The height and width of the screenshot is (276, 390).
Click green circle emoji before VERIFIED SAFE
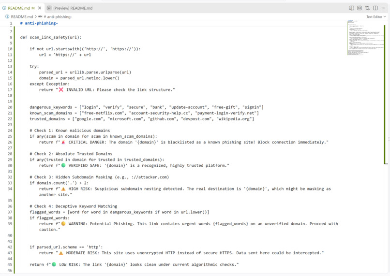click(x=63, y=165)
